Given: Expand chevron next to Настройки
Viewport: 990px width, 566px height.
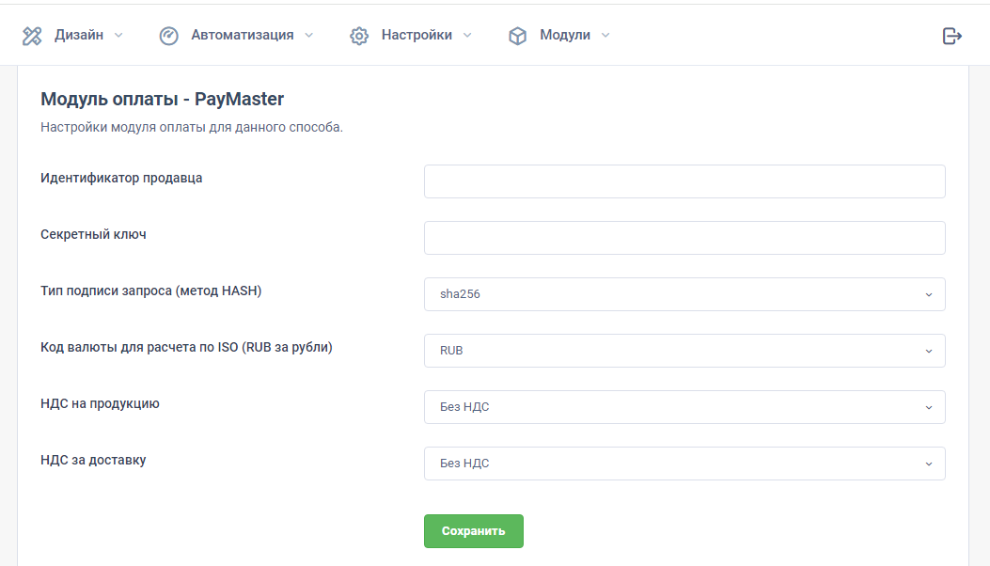Looking at the screenshot, I should point(467,36).
